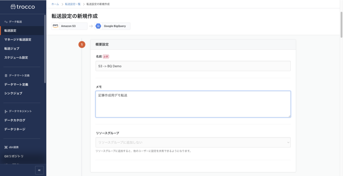This screenshot has height=176, width=343.
Task: Open the リソースグループ dropdown
Action: pos(193,143)
